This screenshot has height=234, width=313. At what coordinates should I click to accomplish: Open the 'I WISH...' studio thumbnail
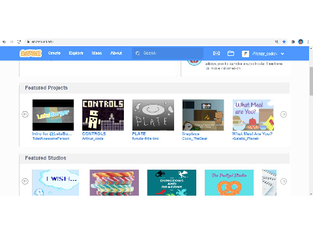(55, 183)
